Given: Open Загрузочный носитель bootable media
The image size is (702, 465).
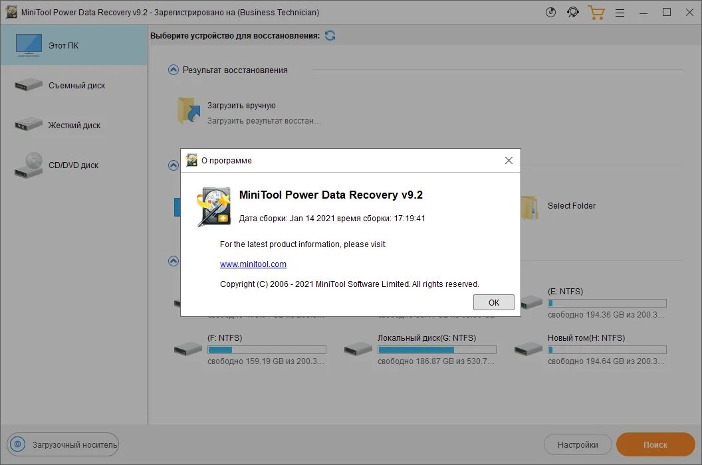Looking at the screenshot, I should click(62, 444).
